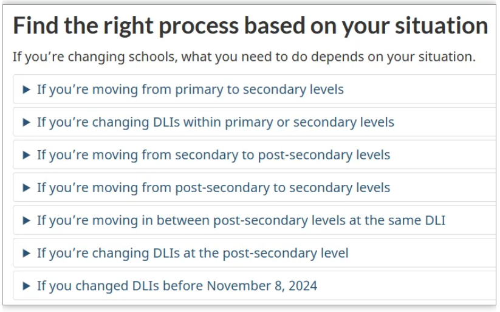Expand "If you changed DLIs before November 8, 2024"
The height and width of the screenshot is (312, 500).
point(255,286)
